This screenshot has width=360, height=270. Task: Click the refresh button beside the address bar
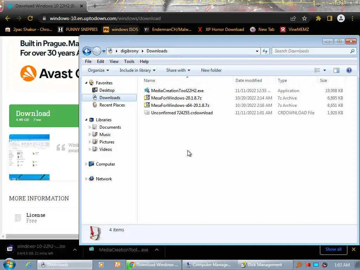tap(265, 51)
